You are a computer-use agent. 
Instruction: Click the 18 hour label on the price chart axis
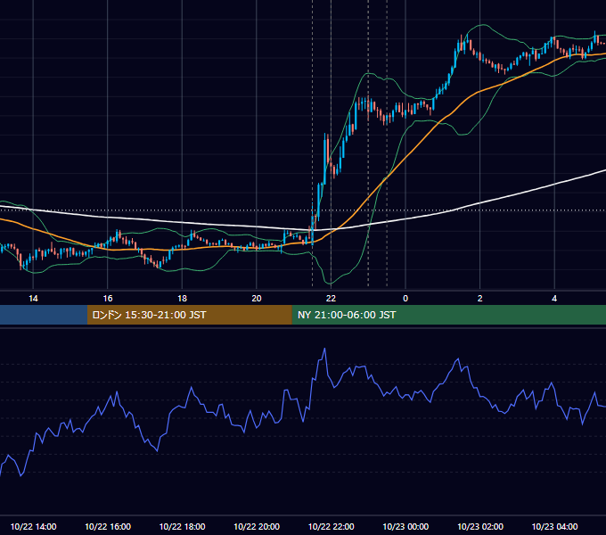[x=182, y=299]
